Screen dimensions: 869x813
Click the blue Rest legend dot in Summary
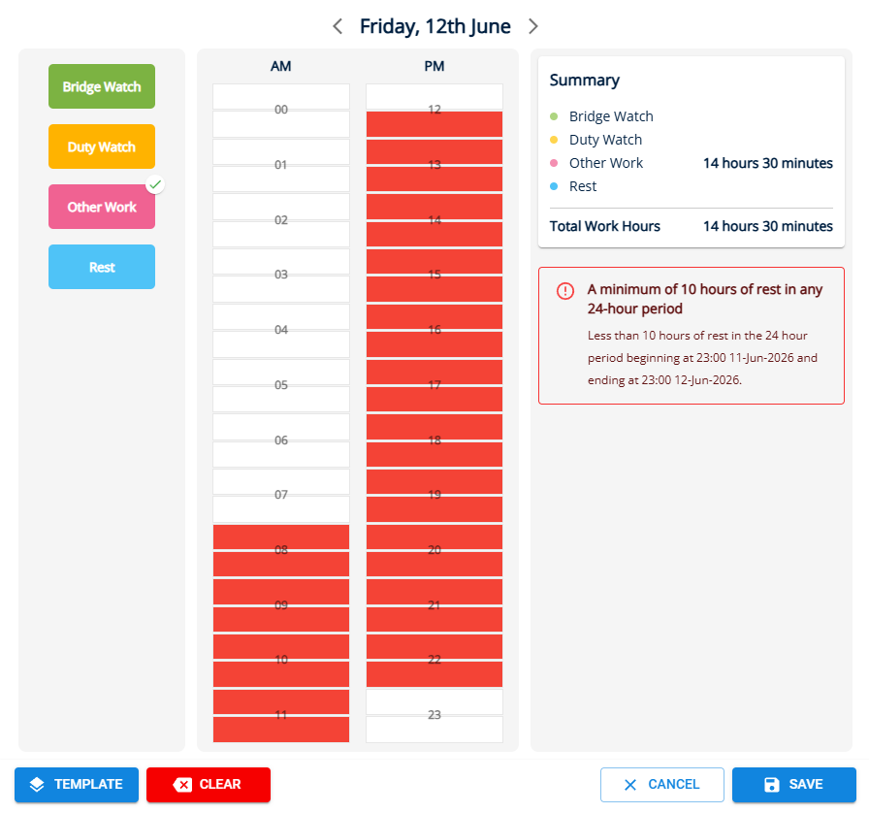554,186
